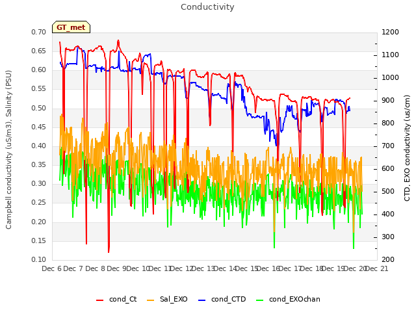This screenshot has height=312, width=416.
Task: Click the 700 right axis value
Action: click(x=388, y=146)
